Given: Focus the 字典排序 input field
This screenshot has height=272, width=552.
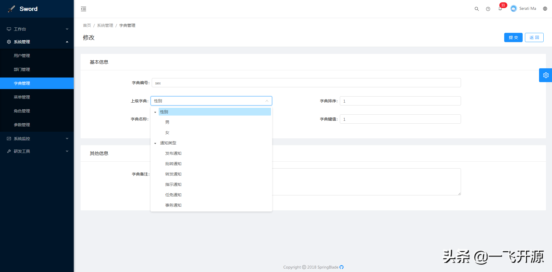Looking at the screenshot, I should click(x=400, y=101).
